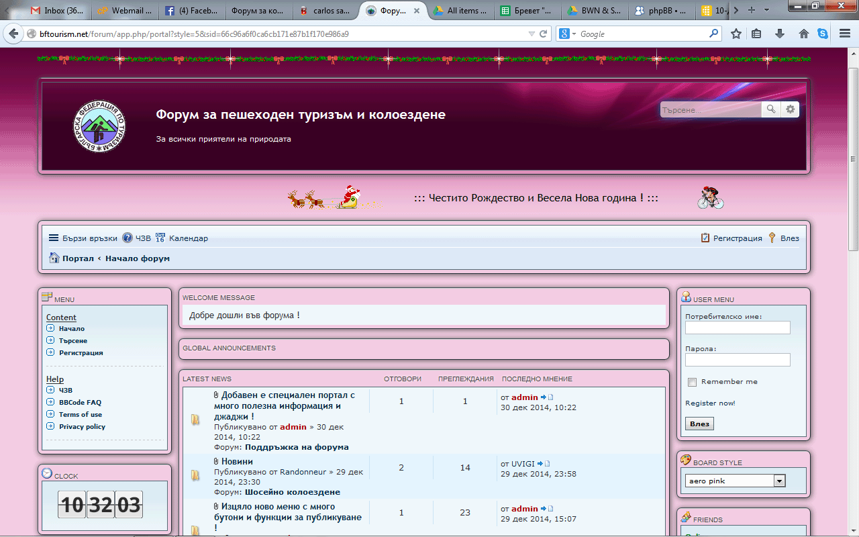Click the bookmark star icon
This screenshot has height=537, width=859.
[736, 34]
